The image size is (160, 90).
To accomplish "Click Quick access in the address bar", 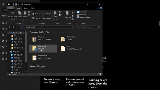I will 31,27.
